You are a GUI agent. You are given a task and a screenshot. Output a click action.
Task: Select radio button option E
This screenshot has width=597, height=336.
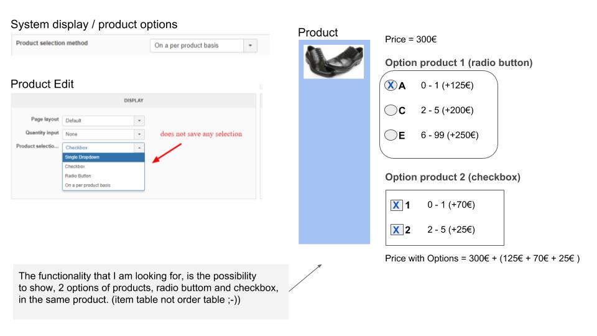(x=391, y=135)
